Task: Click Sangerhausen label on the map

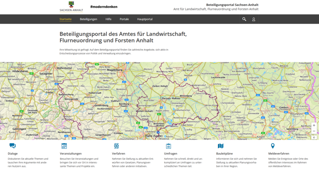Action: (103, 135)
